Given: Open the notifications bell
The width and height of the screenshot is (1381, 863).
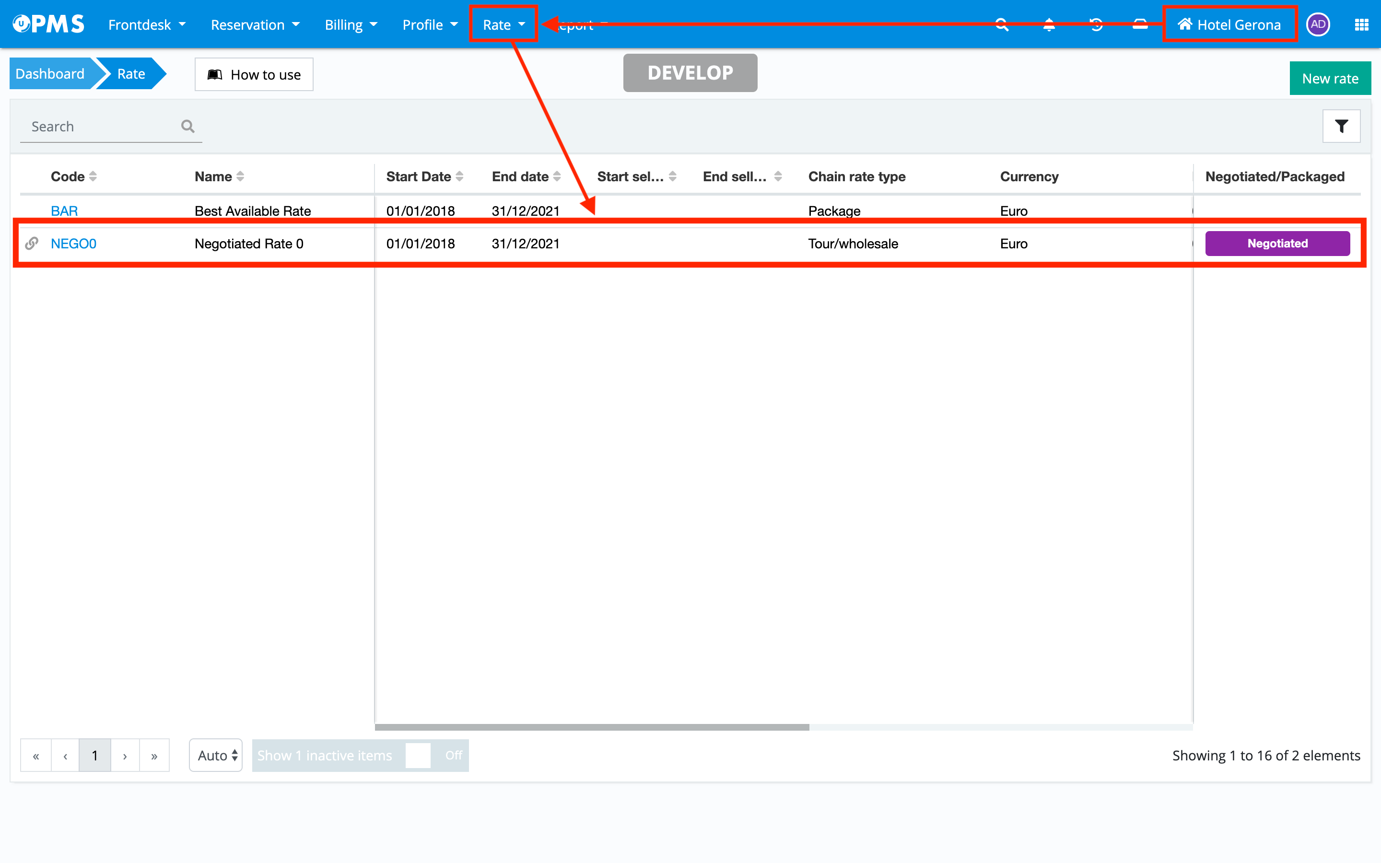Looking at the screenshot, I should click(1049, 24).
